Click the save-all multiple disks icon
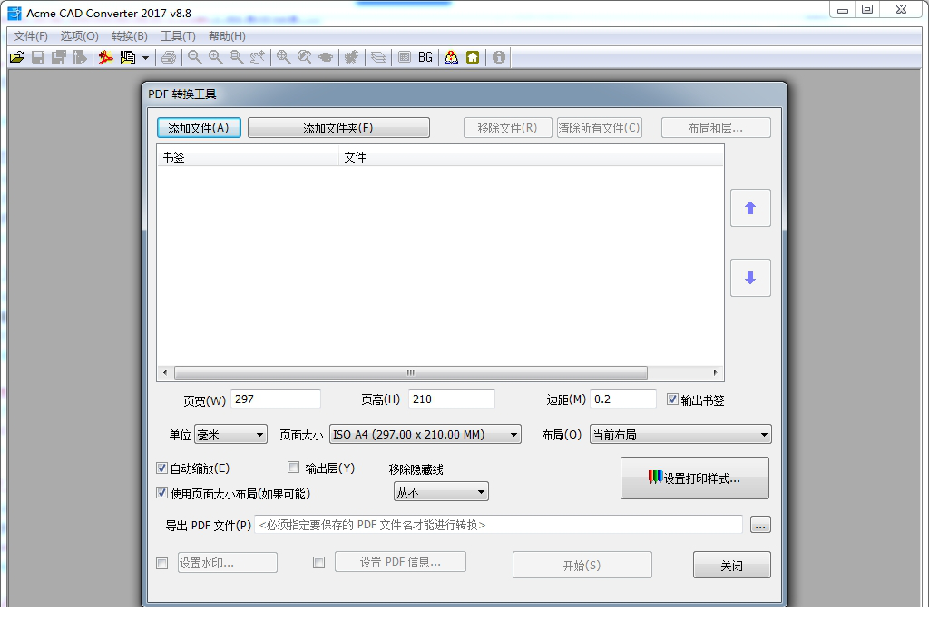This screenshot has width=929, height=631. point(59,57)
